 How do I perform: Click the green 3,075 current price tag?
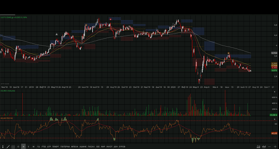tap(274, 70)
